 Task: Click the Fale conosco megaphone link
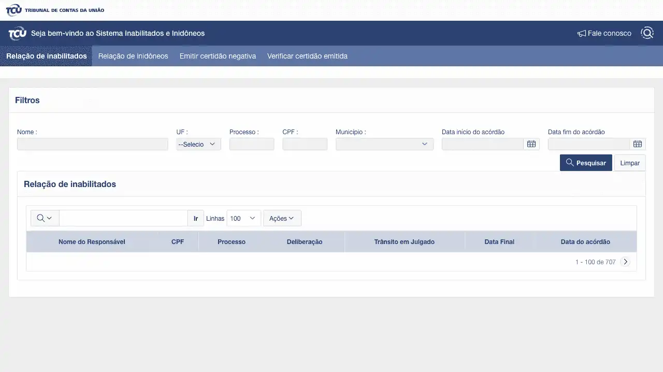point(604,33)
